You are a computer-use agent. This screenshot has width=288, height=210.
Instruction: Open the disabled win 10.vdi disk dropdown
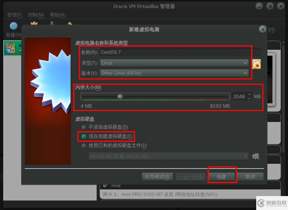pos(168,156)
